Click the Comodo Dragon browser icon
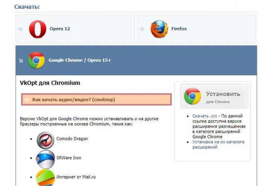279x186 pixels. pos(45,140)
